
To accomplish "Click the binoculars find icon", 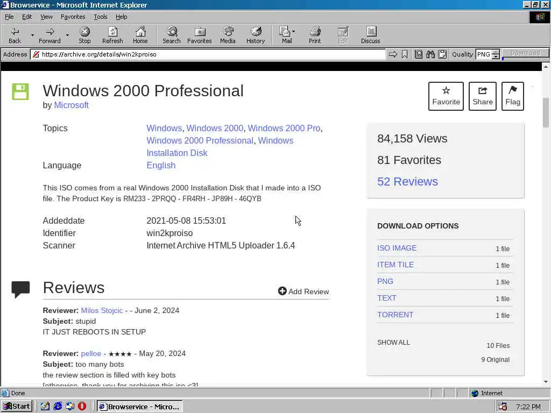I will pyautogui.click(x=430, y=54).
